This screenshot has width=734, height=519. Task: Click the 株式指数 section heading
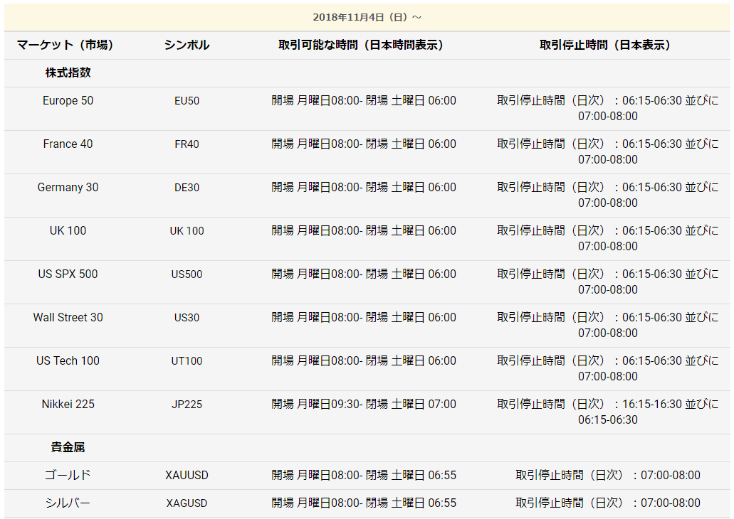tap(68, 73)
